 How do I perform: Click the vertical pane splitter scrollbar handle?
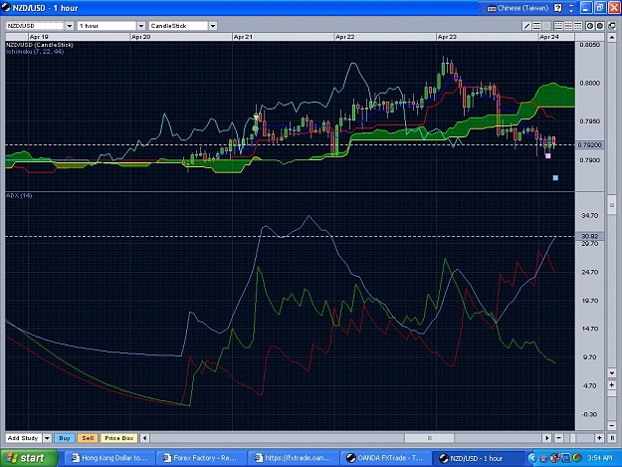click(x=611, y=205)
